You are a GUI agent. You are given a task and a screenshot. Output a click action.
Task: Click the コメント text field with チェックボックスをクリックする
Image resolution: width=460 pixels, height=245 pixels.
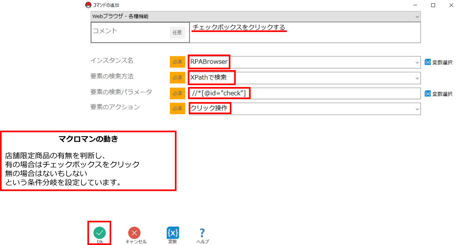(x=305, y=32)
